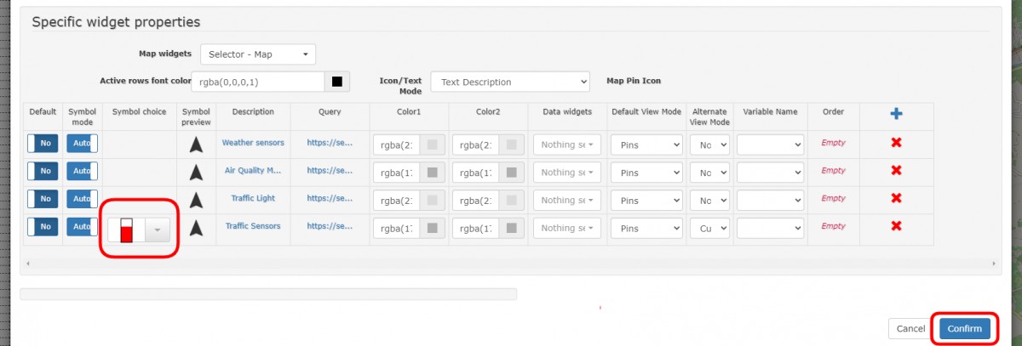The height and width of the screenshot is (346, 1022).
Task: Click the black active rows font color swatch
Action: (337, 82)
